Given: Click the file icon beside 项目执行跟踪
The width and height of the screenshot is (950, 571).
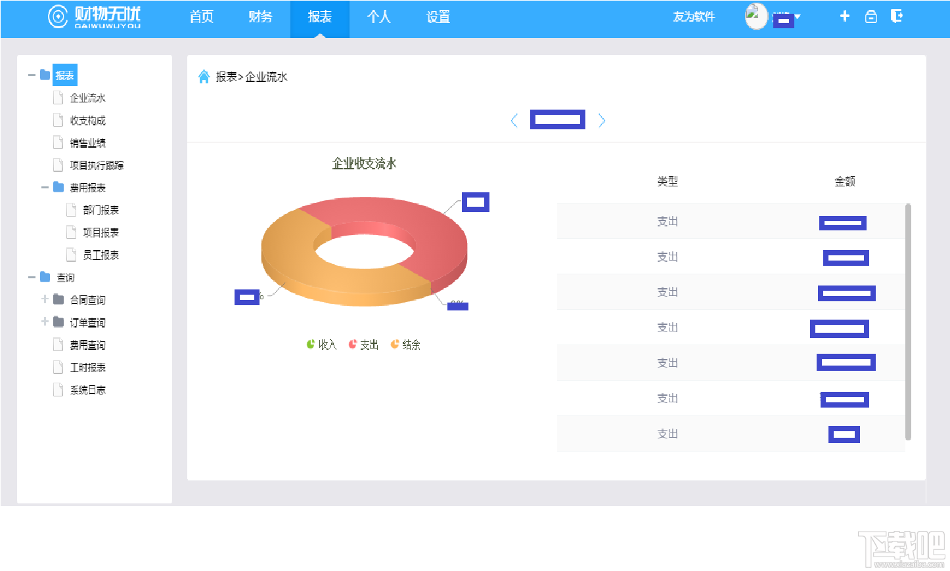Looking at the screenshot, I should (x=58, y=165).
